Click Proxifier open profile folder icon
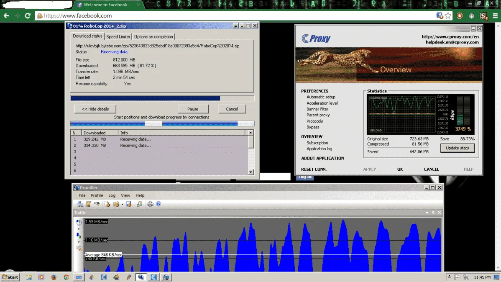This screenshot has width=501, height=282. pyautogui.click(x=116, y=204)
